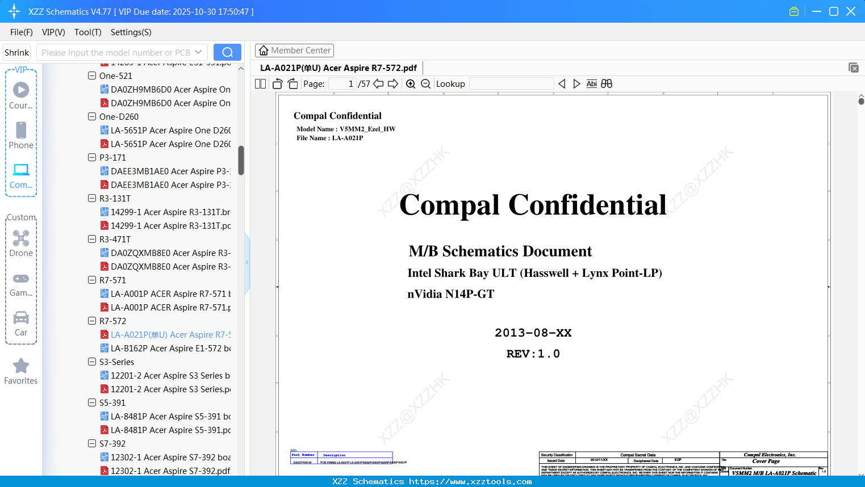865x487 pixels.
Task: Open the VIP(V) menu
Action: (53, 32)
